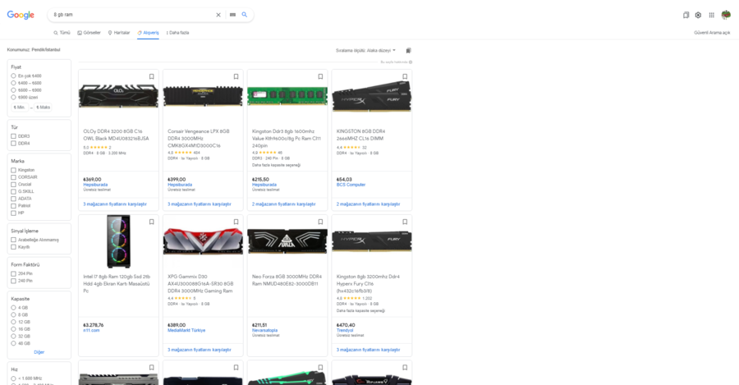This screenshot has height=385, width=739.
Task: Check the 240 Pin form factor
Action: tap(13, 281)
